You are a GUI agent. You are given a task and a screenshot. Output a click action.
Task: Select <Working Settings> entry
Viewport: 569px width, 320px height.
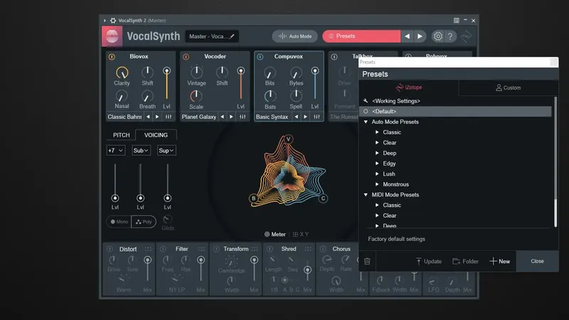pyautogui.click(x=455, y=101)
